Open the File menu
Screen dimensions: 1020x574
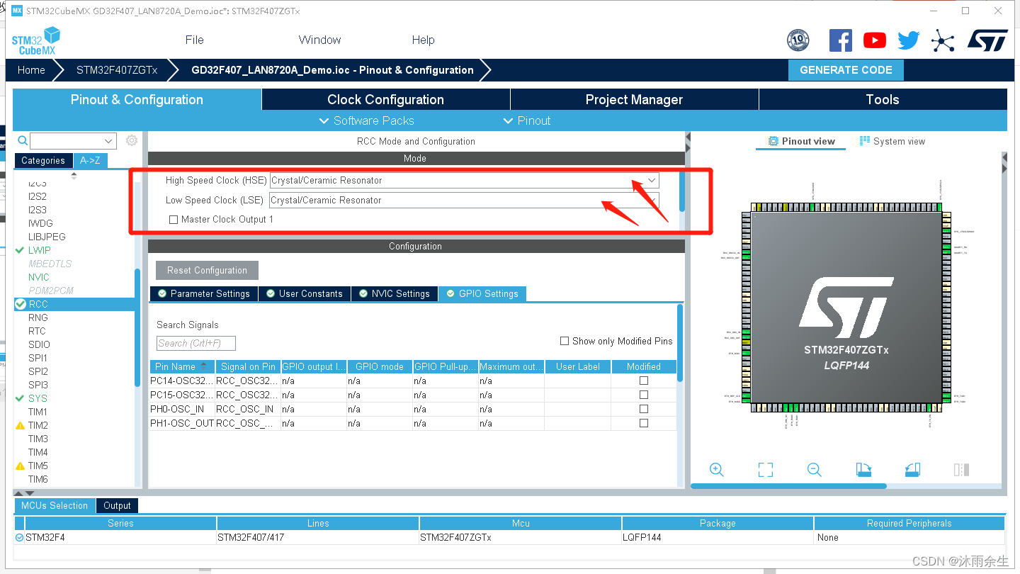194,40
